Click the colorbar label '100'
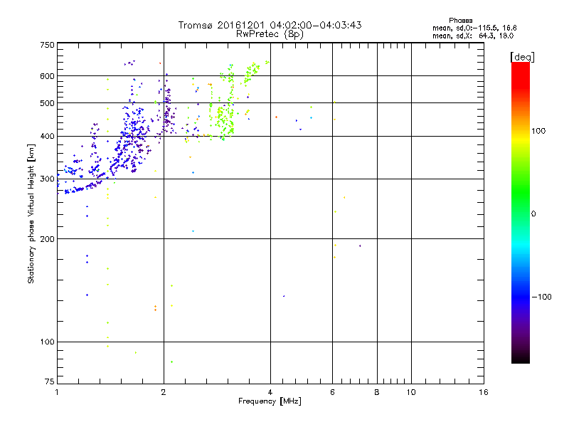This screenshot has height=427, width=569. pyautogui.click(x=538, y=131)
